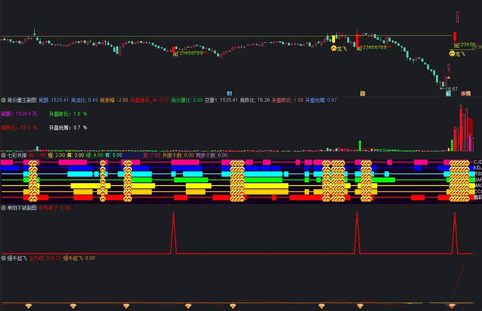482x311 pixels.
Task: Click the leftmost orange diamond marker
Action: tap(27, 306)
